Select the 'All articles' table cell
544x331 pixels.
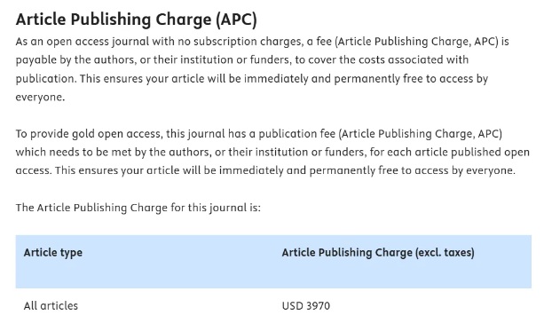(51, 305)
